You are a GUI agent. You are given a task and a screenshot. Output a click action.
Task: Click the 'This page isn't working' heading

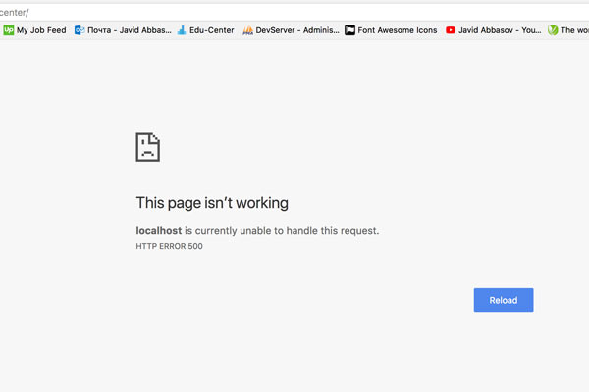click(x=212, y=203)
